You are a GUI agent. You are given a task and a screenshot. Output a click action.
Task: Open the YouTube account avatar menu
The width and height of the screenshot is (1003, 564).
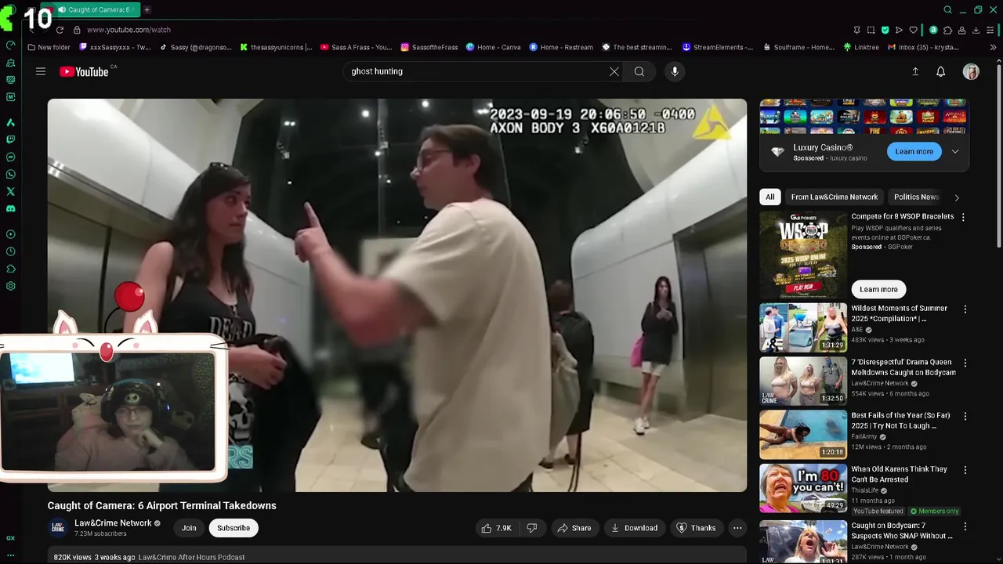pyautogui.click(x=971, y=71)
